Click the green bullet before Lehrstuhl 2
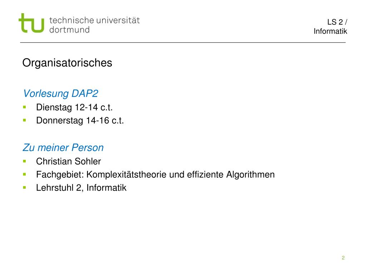Screen dimensions: 366x274 pos(25,187)
